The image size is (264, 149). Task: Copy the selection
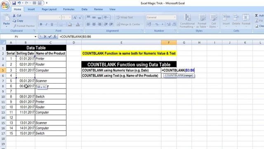point(18,21)
